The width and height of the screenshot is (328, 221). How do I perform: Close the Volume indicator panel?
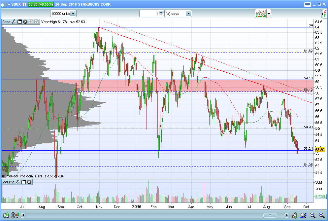pos(29,182)
